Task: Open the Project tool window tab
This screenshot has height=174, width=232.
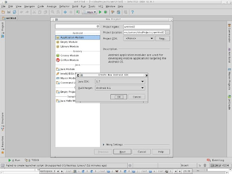Action: pos(3,30)
